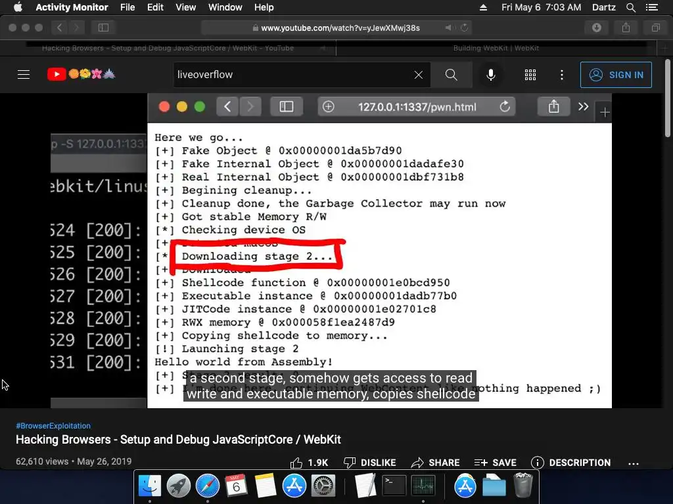Go forward in Safari toolbar
The width and height of the screenshot is (673, 504).
click(76, 28)
